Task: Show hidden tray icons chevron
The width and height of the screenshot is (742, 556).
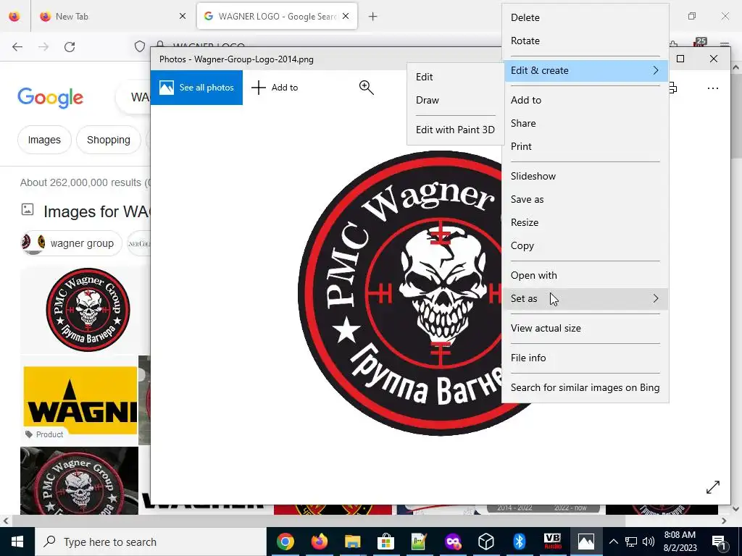Action: [613, 542]
